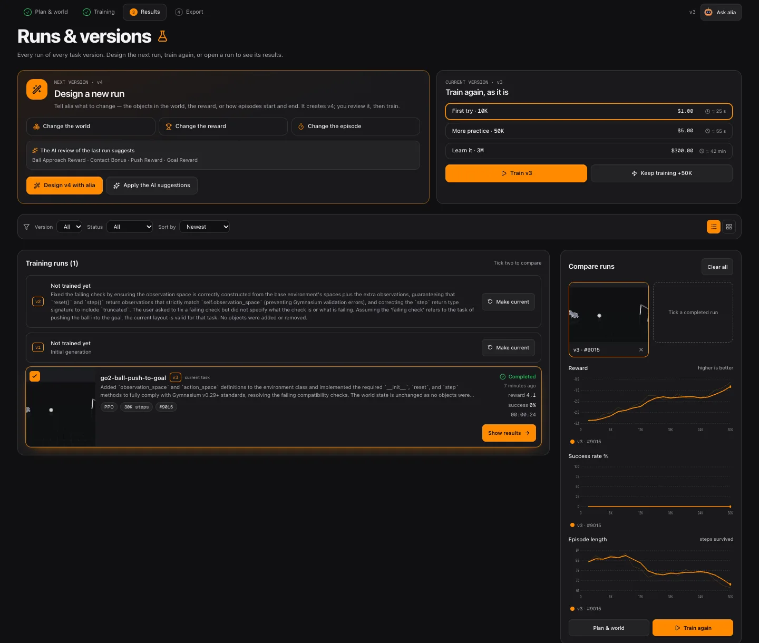Screen dimensions: 759x643
Task: Click the v2 version badge icon
Action: tap(38, 301)
